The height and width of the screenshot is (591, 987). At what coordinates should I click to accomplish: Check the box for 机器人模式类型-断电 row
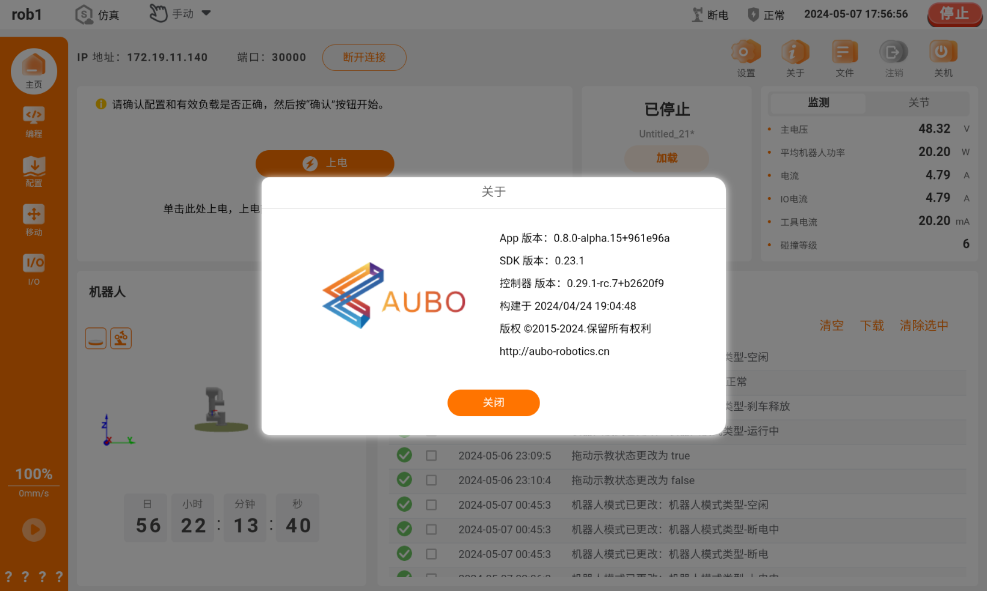click(x=431, y=554)
